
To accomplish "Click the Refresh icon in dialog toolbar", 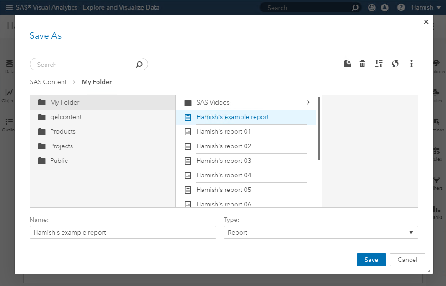I will (395, 64).
